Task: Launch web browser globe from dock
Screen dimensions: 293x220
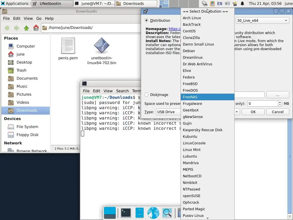Action: pyautogui.click(x=153, y=213)
